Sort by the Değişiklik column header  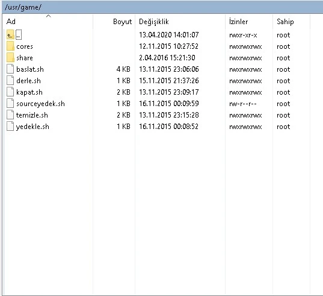tap(180, 22)
